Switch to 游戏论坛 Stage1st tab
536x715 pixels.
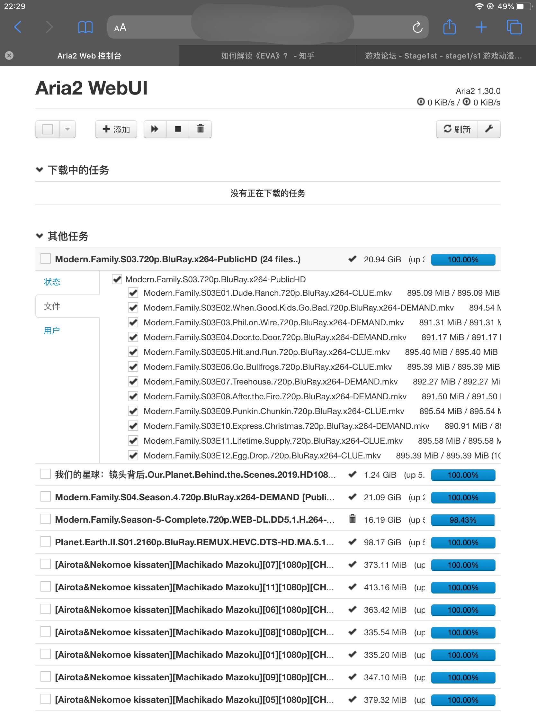tap(446, 56)
